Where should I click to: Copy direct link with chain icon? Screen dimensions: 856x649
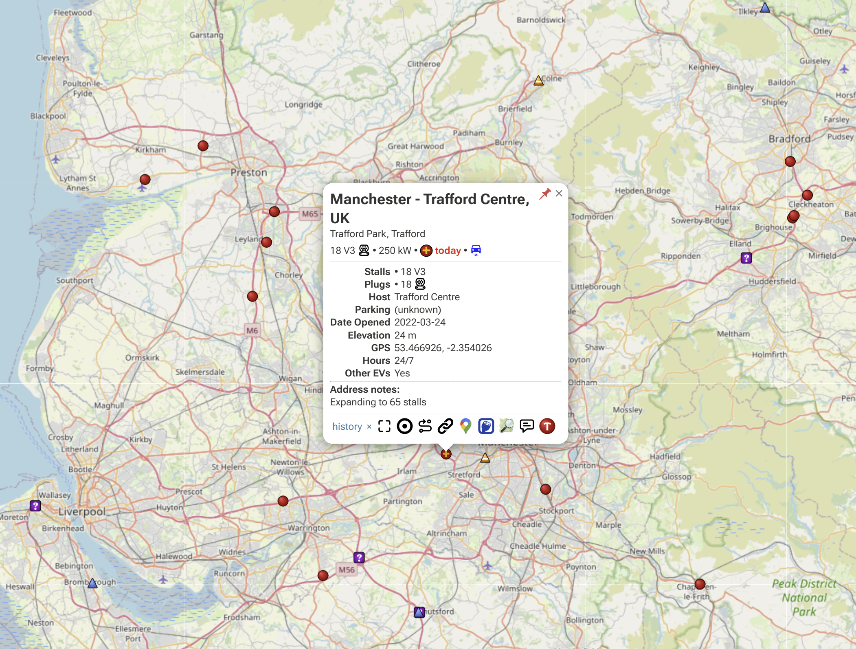pos(445,426)
